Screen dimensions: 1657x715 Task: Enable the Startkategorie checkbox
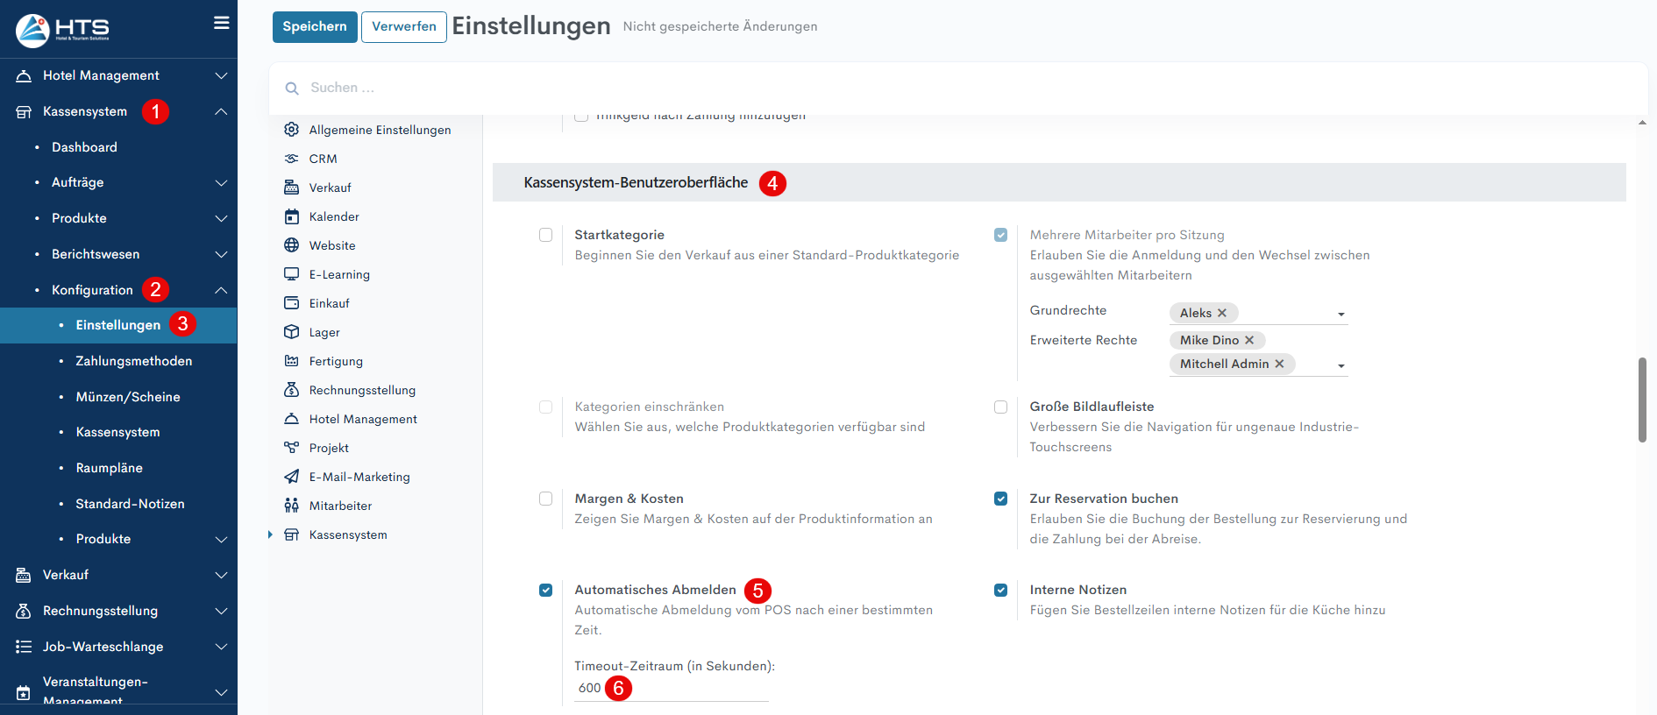[545, 235]
